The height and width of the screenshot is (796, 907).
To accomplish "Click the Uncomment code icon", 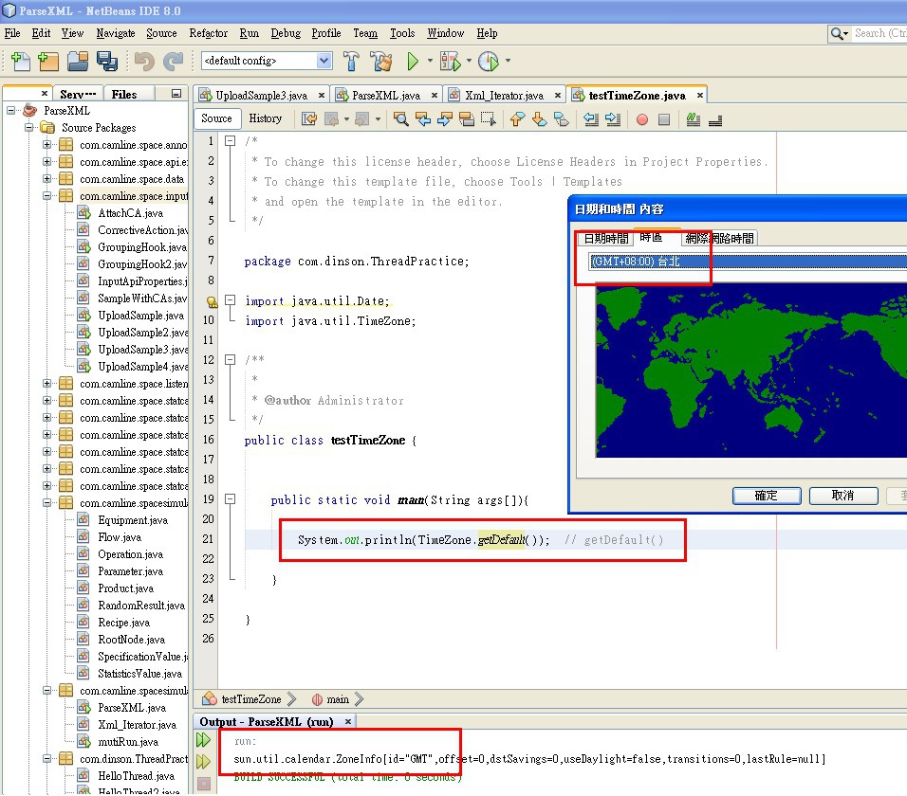I will pos(715,119).
